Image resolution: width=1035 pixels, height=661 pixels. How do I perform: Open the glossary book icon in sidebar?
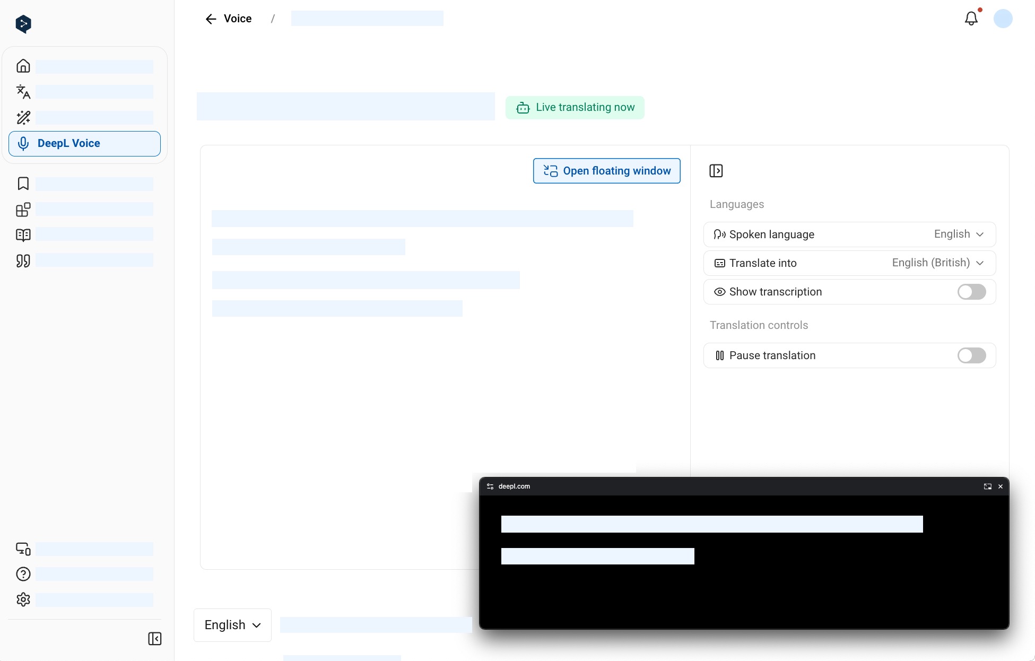(x=23, y=235)
